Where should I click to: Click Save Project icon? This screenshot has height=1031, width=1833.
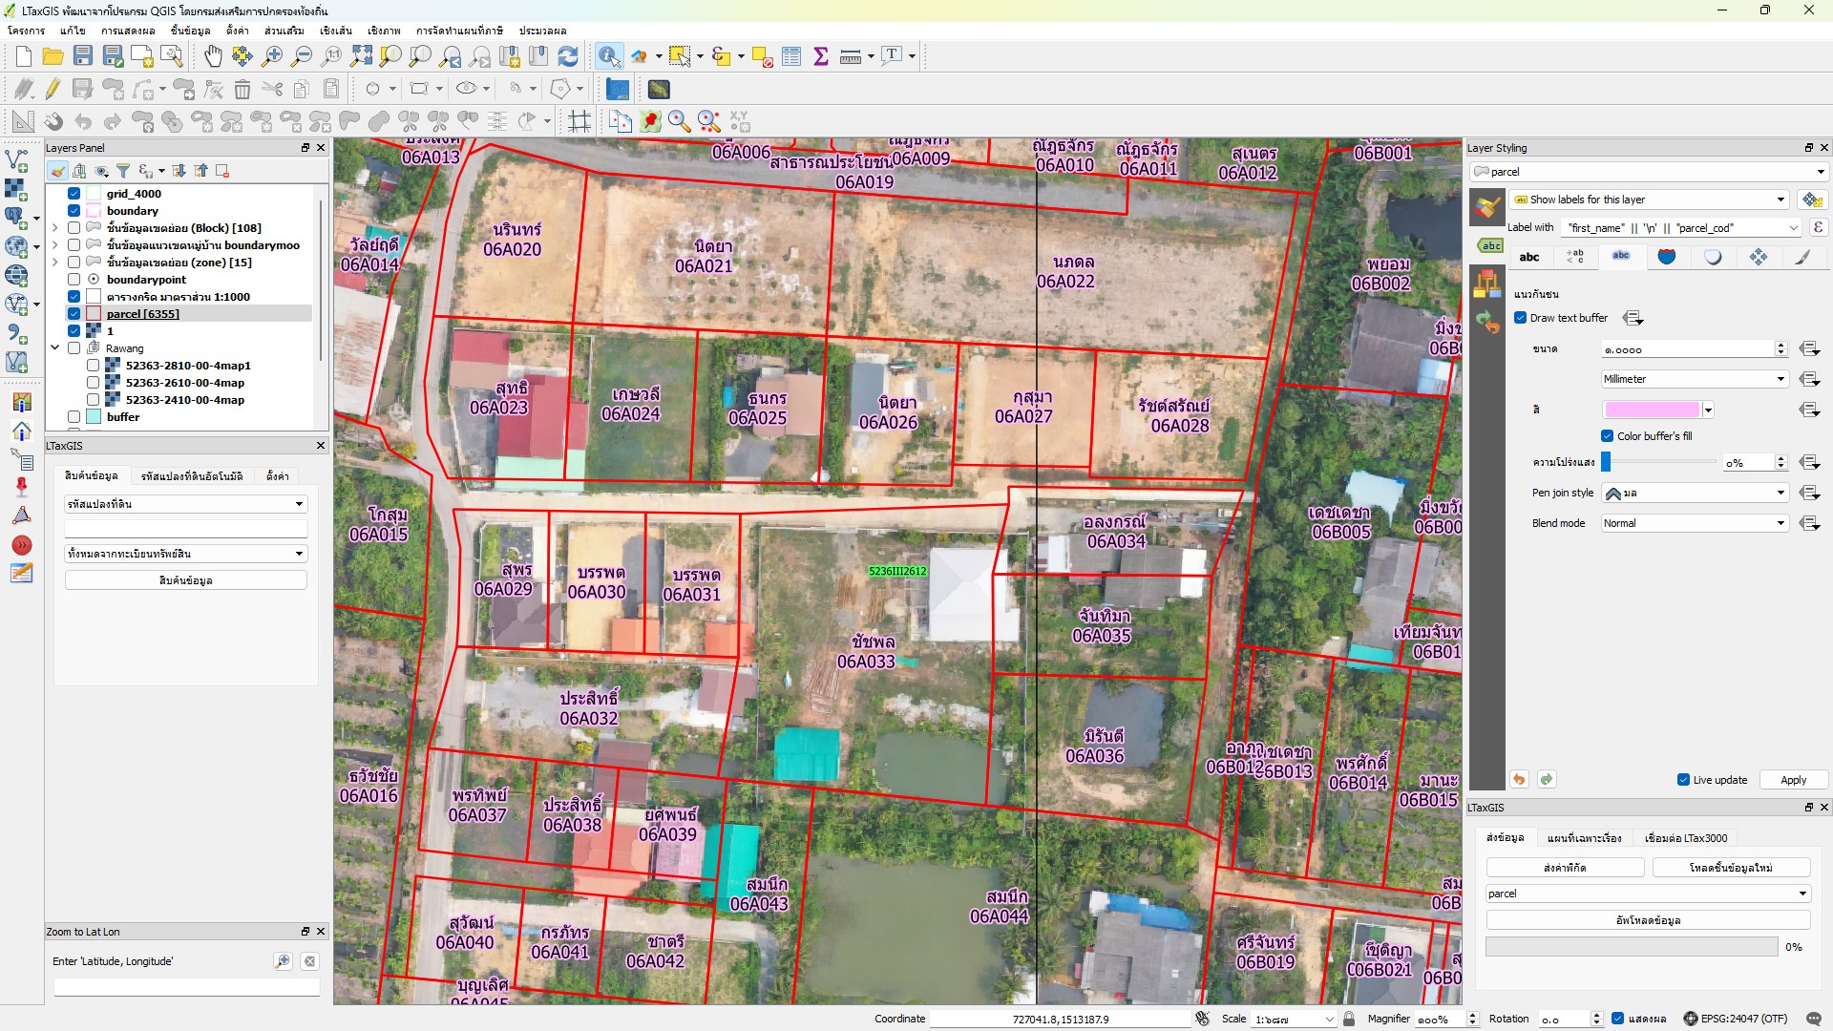pos(83,56)
